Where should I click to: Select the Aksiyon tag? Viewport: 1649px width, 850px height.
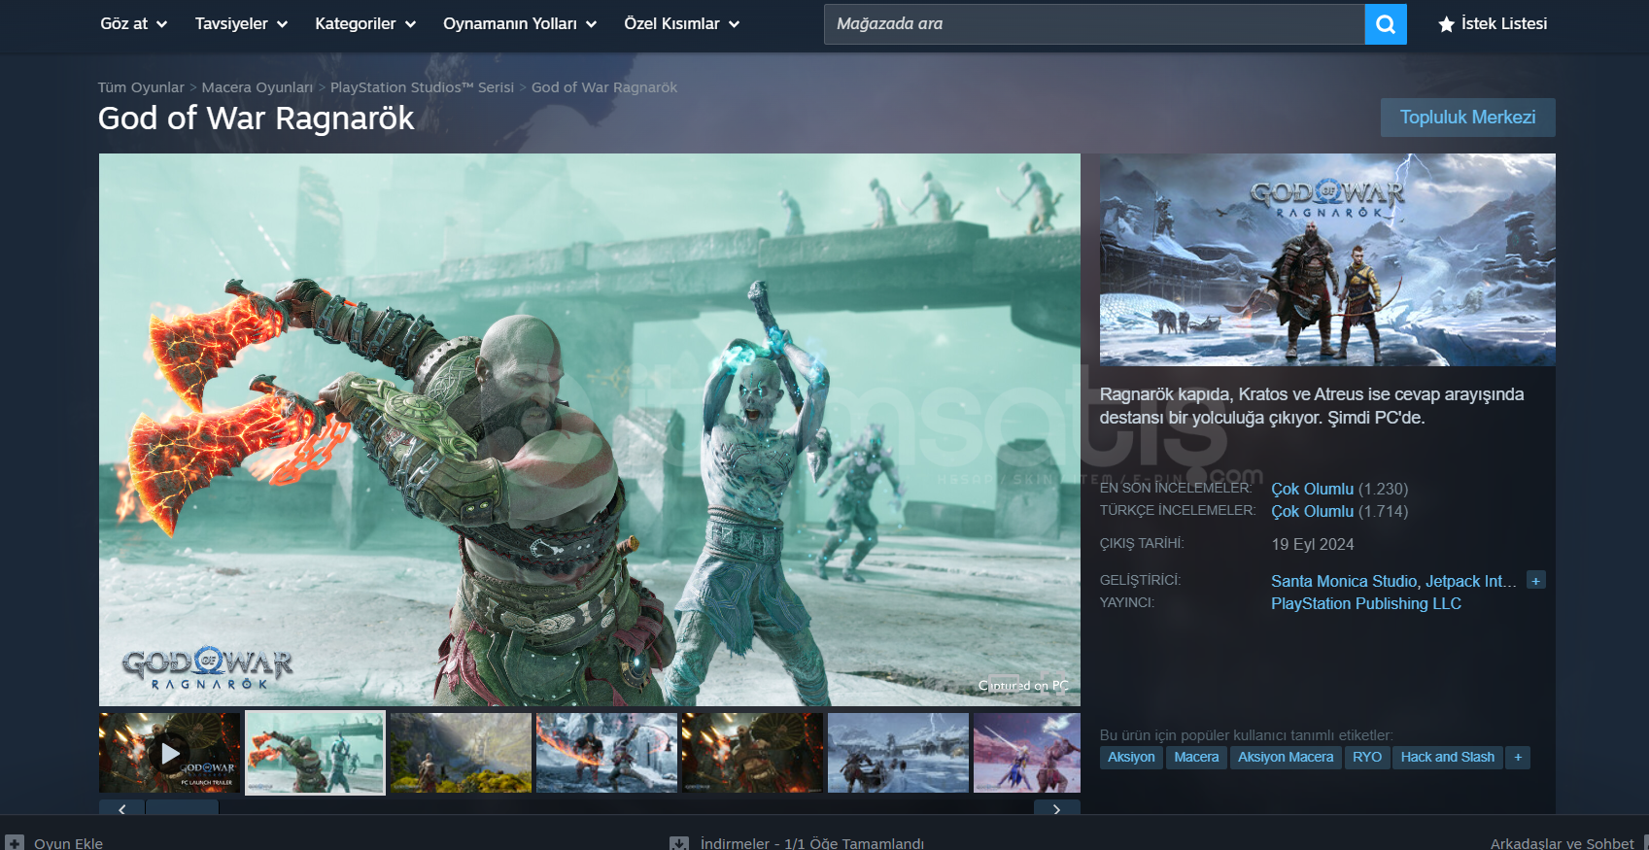(x=1131, y=758)
